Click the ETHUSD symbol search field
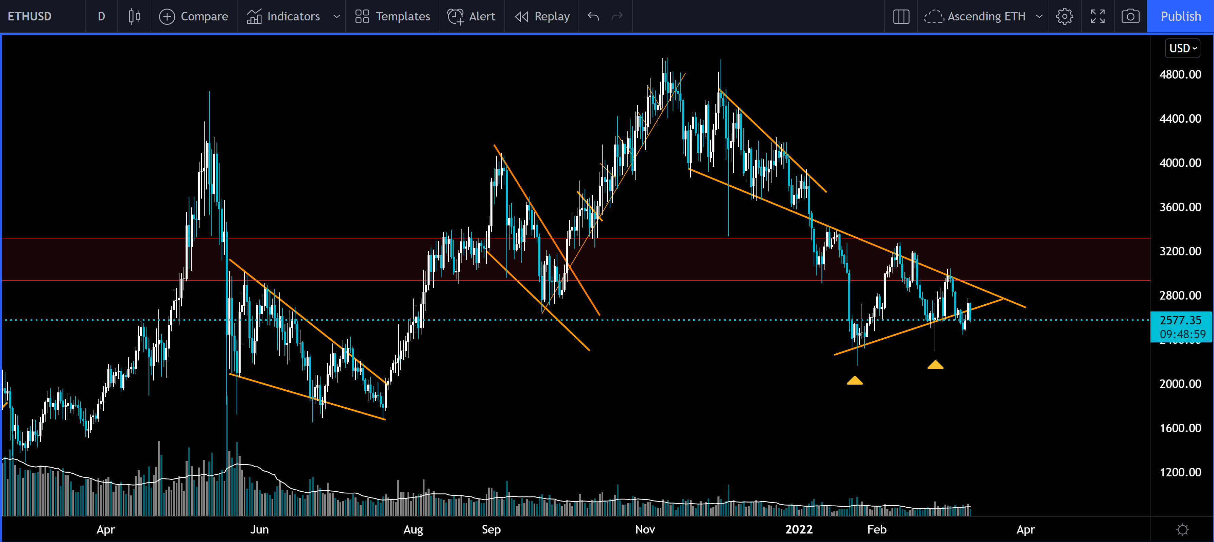 point(30,17)
